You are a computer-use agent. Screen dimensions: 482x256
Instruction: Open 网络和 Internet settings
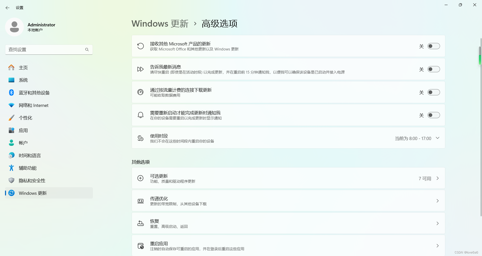tap(49, 105)
